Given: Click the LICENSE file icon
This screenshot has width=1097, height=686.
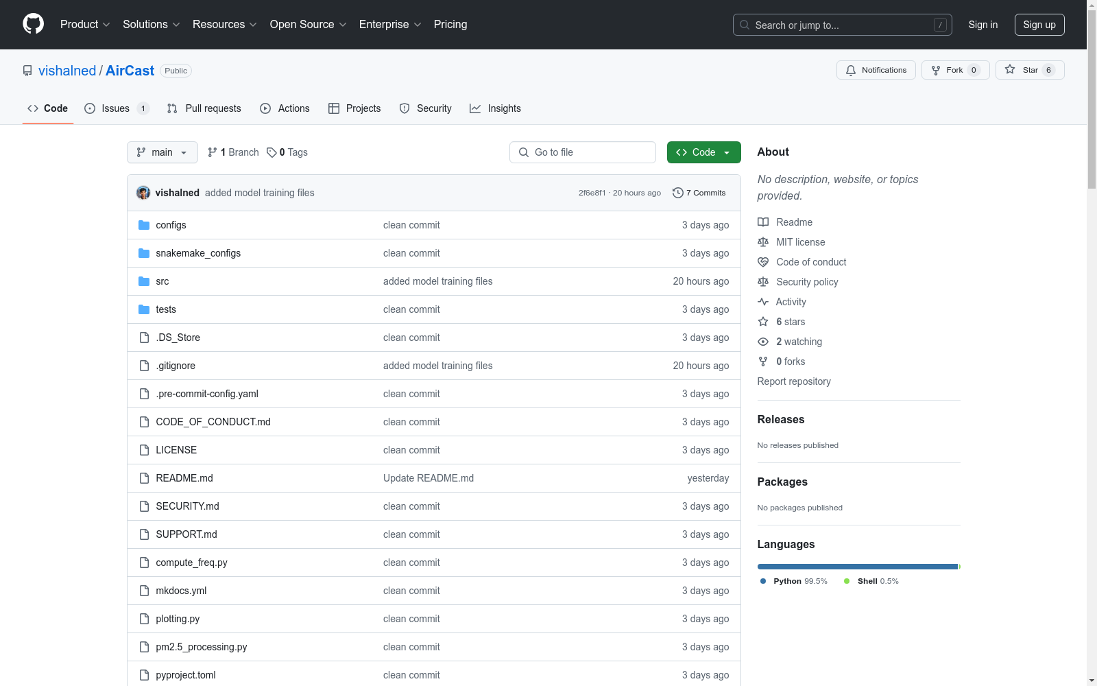Looking at the screenshot, I should coord(144,450).
